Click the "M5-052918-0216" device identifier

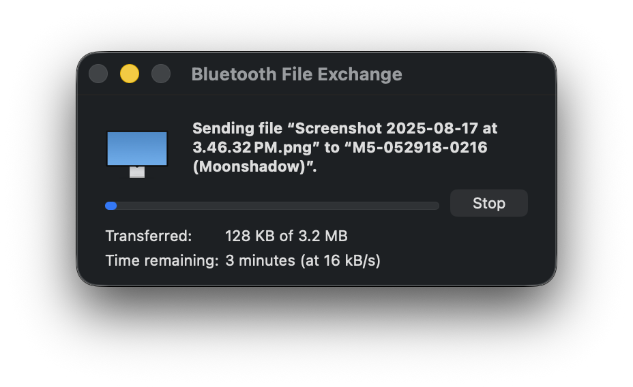point(419,147)
